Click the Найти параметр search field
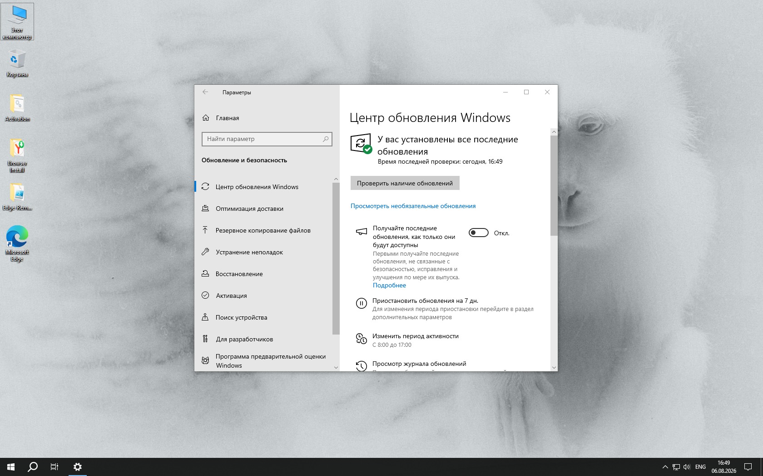Viewport: 763px width, 476px height. click(x=267, y=139)
